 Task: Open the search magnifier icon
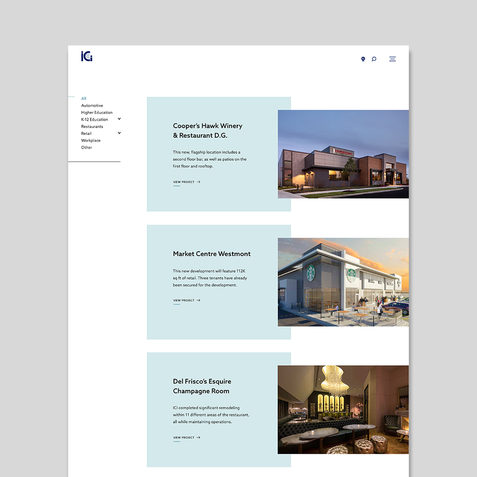click(374, 59)
